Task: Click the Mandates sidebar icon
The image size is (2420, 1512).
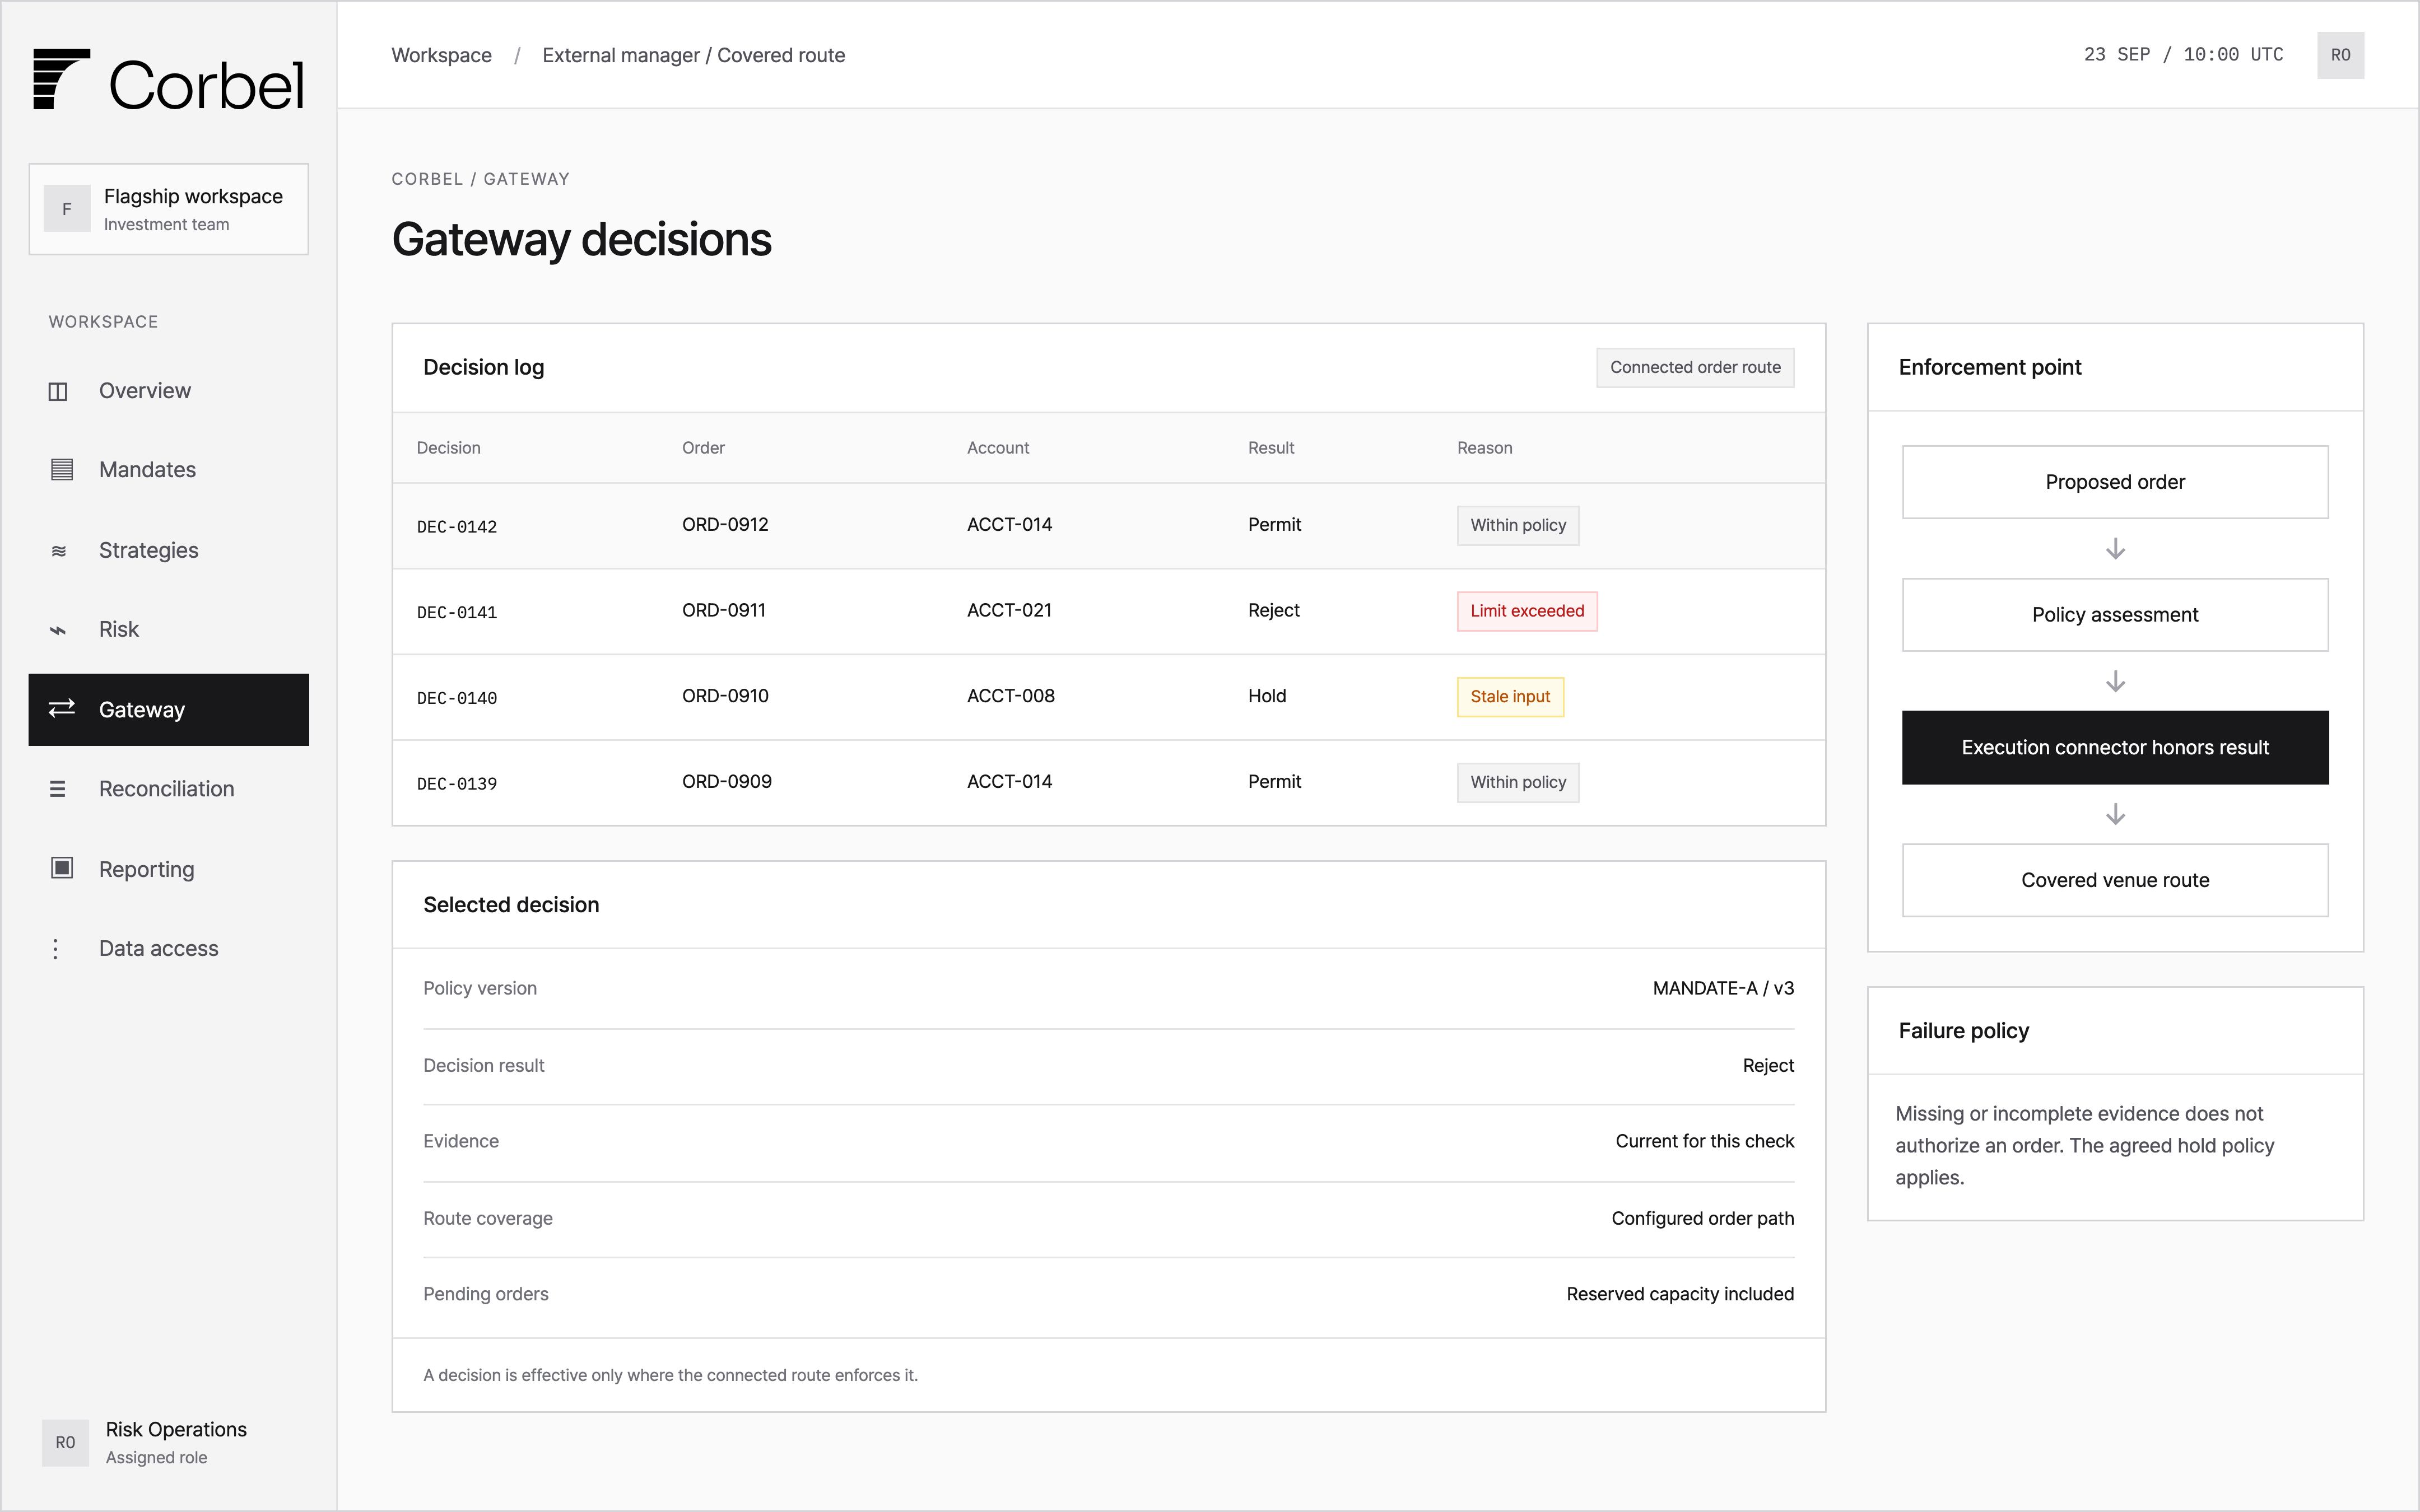Action: 61,469
